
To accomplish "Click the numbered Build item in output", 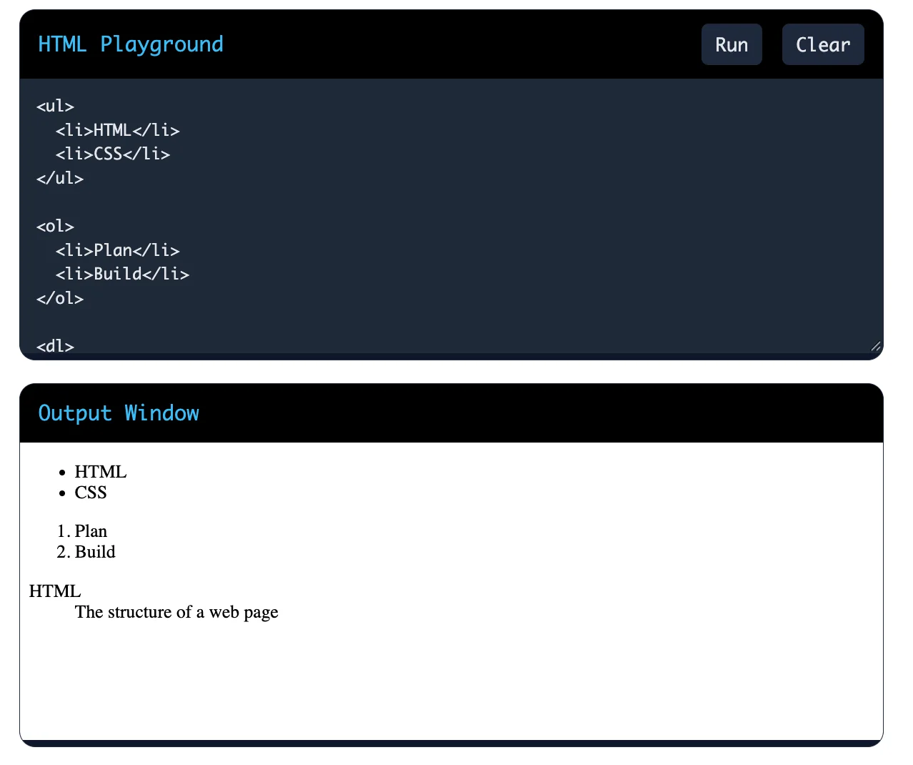I will tap(95, 552).
